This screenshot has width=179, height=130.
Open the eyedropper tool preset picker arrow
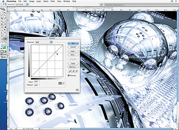click(6, 4)
